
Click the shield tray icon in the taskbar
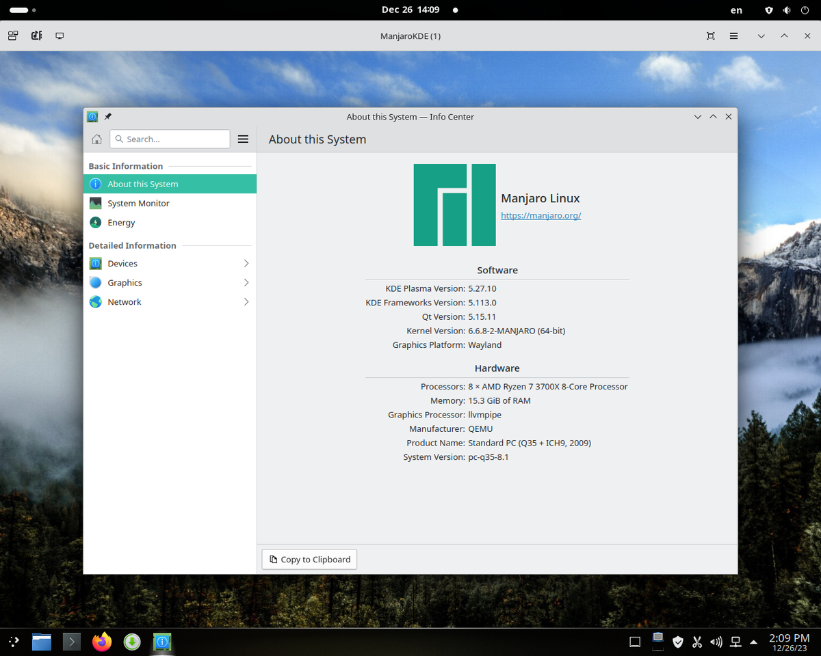coord(678,642)
